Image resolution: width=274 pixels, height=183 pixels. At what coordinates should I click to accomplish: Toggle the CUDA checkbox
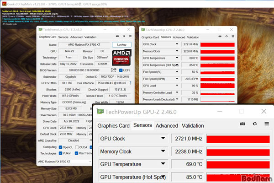77,147
